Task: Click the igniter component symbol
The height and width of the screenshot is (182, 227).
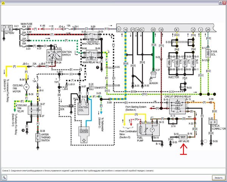Action: click(84, 135)
